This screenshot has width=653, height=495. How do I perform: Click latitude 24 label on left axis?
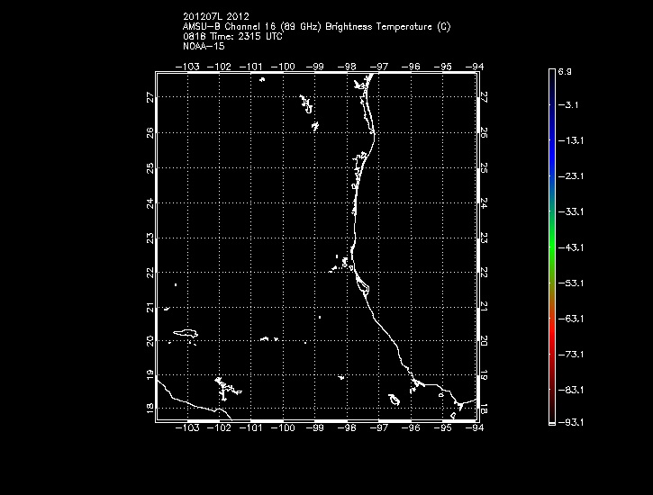pyautogui.click(x=150, y=202)
